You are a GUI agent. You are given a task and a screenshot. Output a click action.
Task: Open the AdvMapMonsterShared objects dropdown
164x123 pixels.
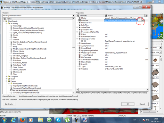tap(73, 16)
